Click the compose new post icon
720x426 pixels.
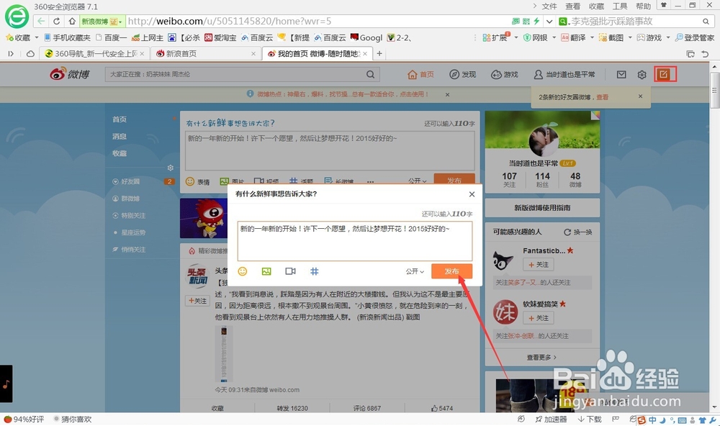[x=664, y=74]
